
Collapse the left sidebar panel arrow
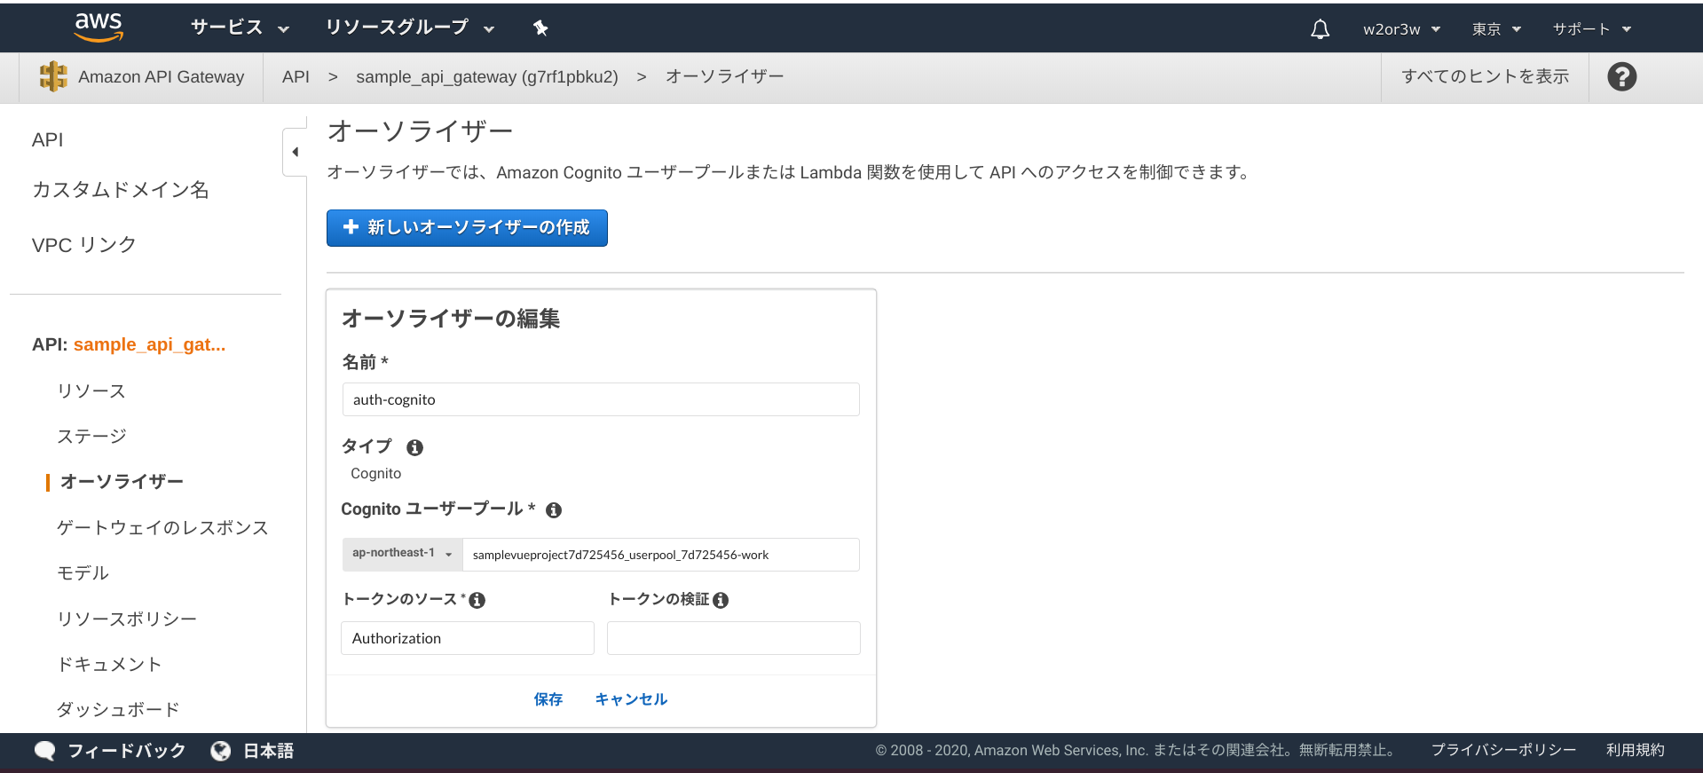pyautogui.click(x=295, y=152)
